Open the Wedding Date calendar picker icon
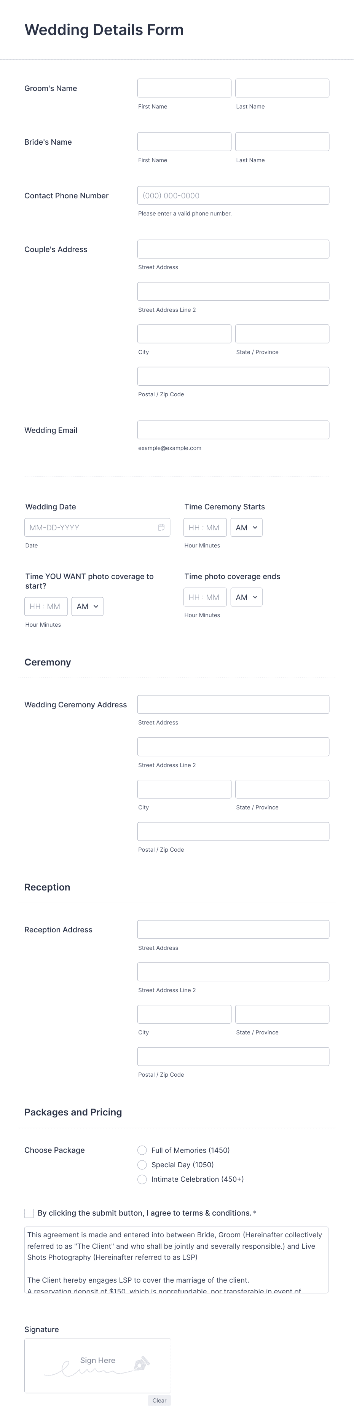 coord(161,527)
